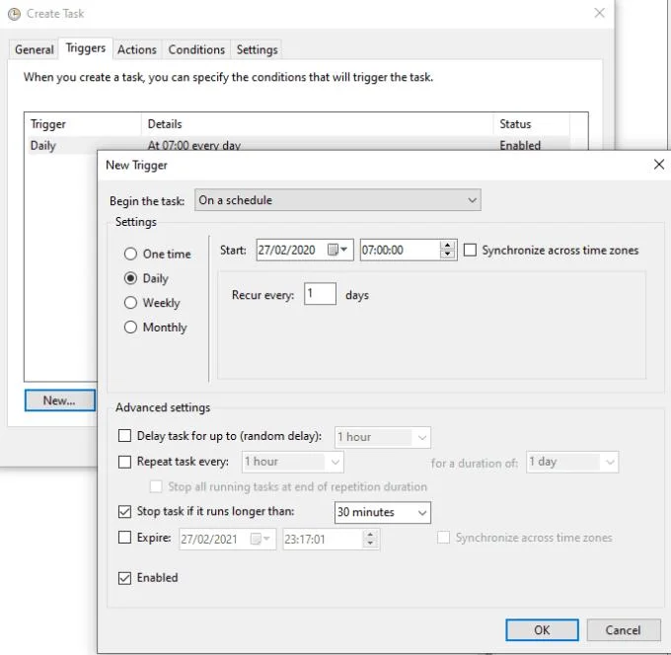Open the Repeat task every 1 hour dropdown
The image size is (671, 655).
pos(293,462)
